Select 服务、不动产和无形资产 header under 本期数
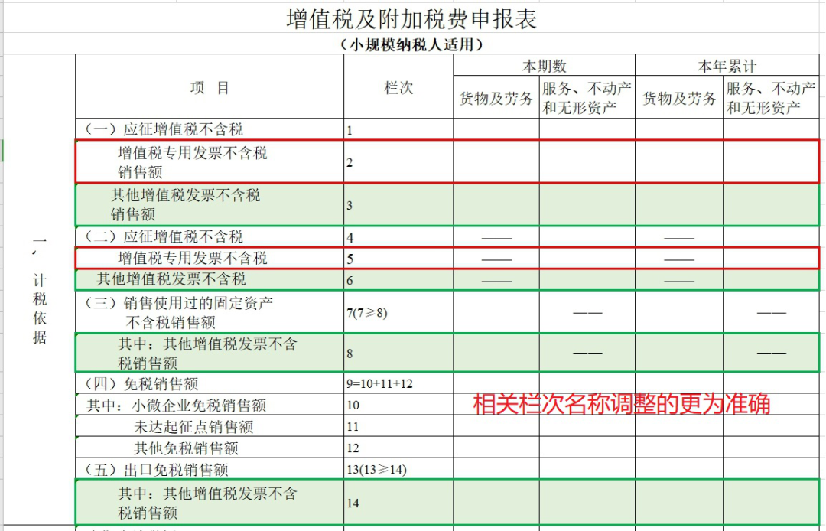The width and height of the screenshot is (826, 531). pos(587,97)
